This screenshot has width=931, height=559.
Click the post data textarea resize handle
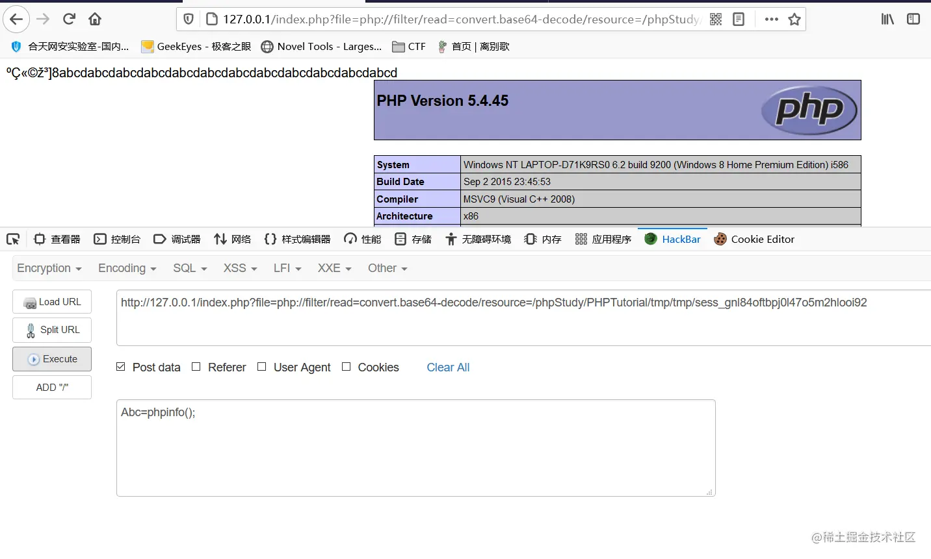click(x=709, y=492)
